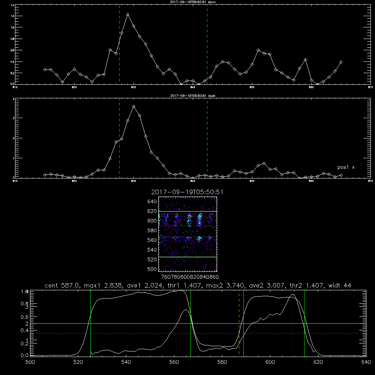Click the green vertical line near 589
This screenshot has width=375, height=375.
(243, 323)
